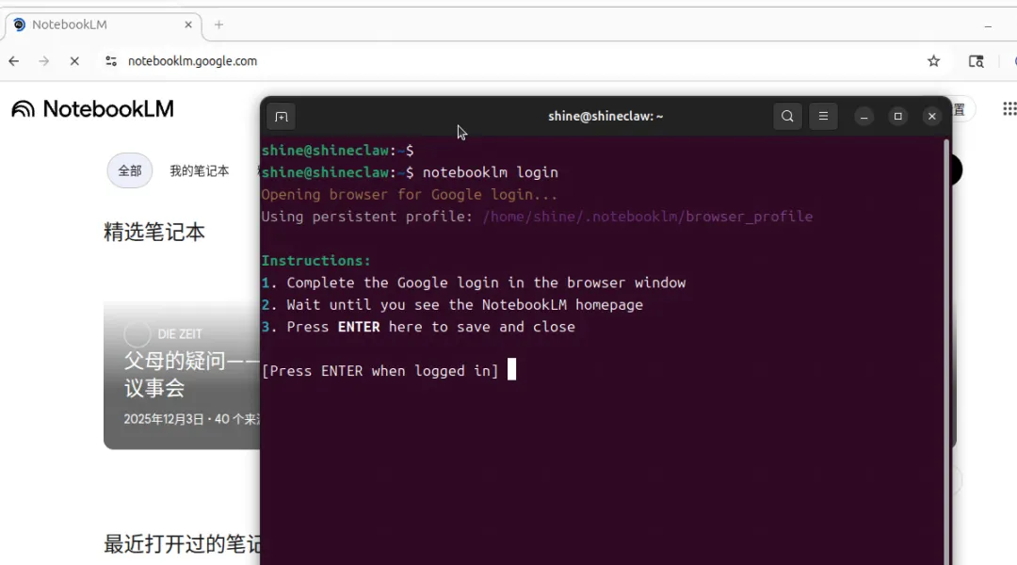The height and width of the screenshot is (565, 1017).
Task: Open the browser side search icon
Action: click(x=977, y=61)
